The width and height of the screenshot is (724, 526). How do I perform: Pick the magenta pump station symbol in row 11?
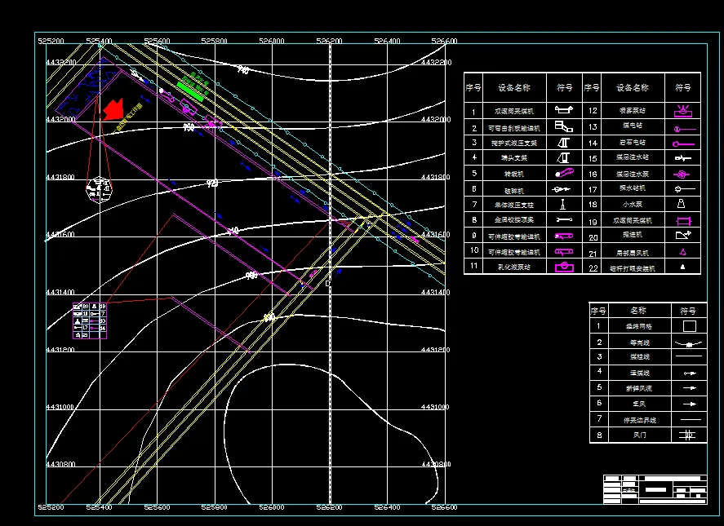pos(564,267)
